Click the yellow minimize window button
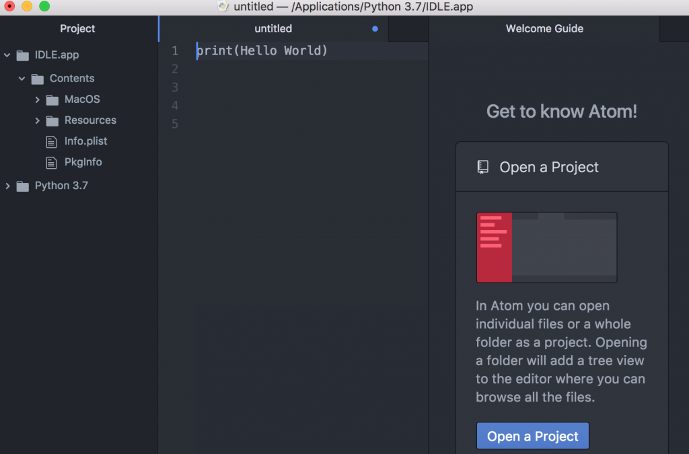The height and width of the screenshot is (454, 689). tap(27, 6)
